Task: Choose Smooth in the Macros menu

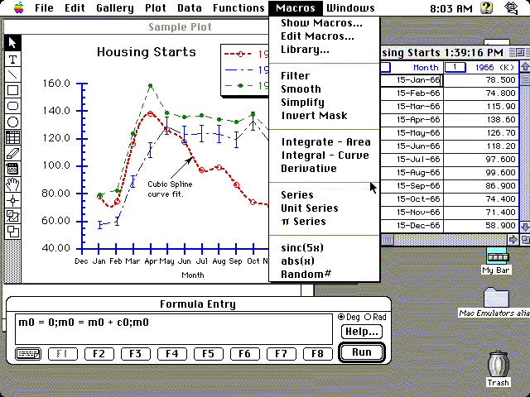Action: pos(301,89)
